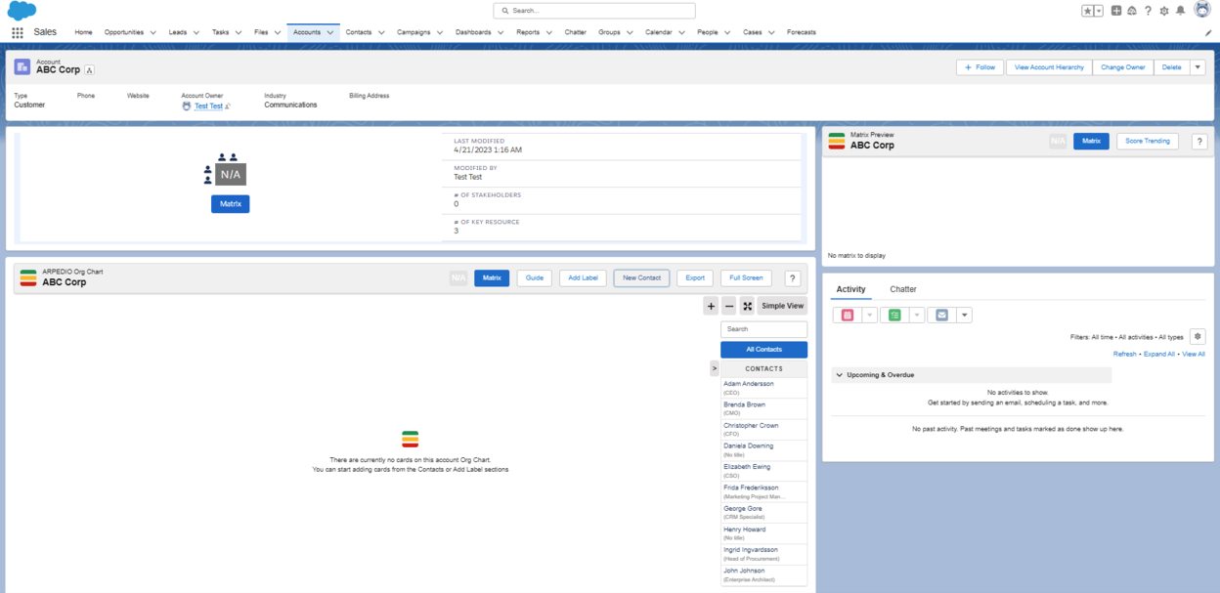Click the Account record icon
This screenshot has width=1220, height=593.
(x=22, y=66)
